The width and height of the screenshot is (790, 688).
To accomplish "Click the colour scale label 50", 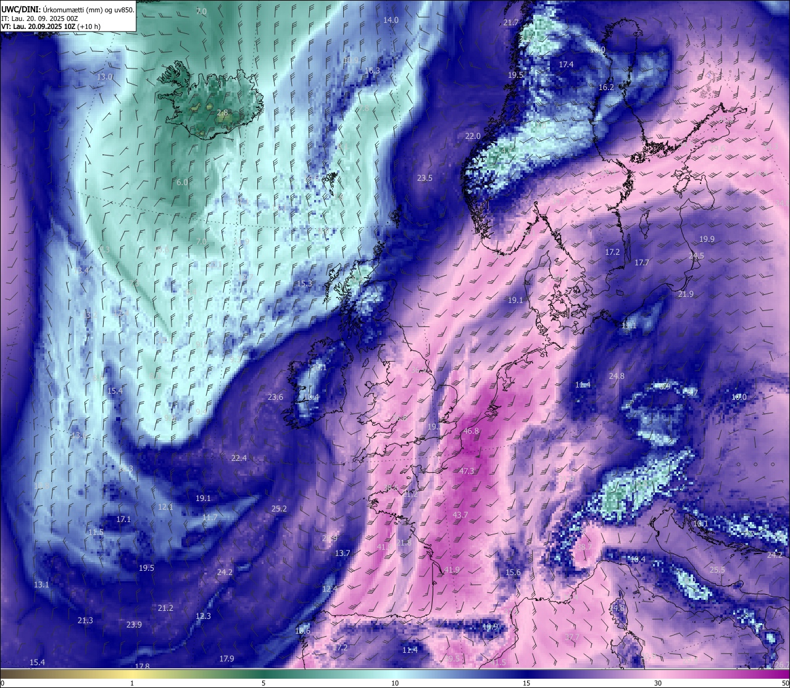I will (785, 683).
